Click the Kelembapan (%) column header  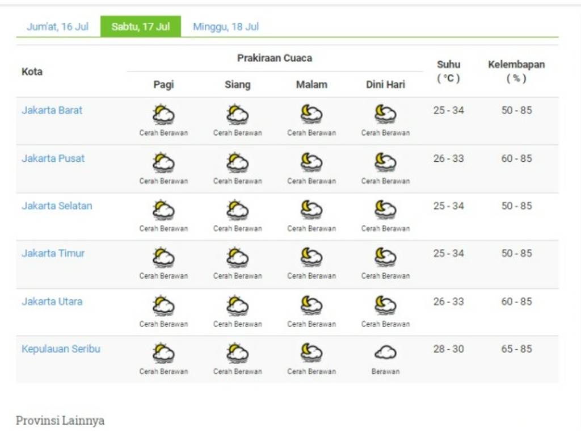(516, 71)
